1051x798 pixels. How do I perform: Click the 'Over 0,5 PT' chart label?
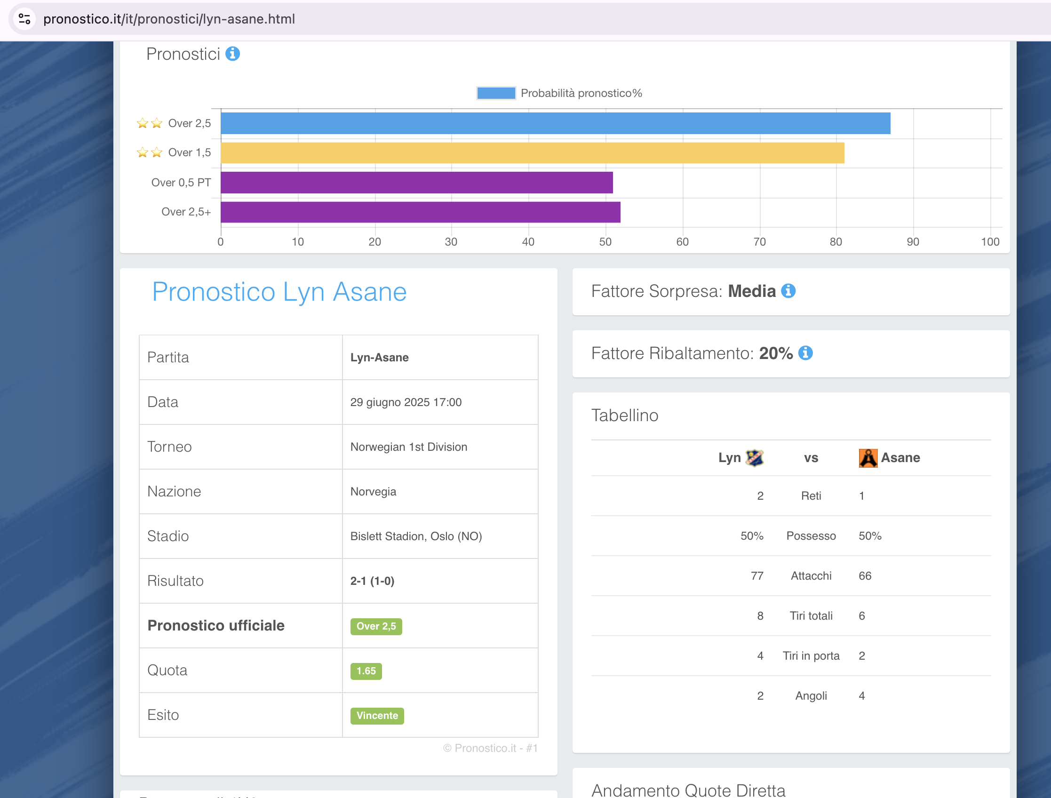pos(181,183)
